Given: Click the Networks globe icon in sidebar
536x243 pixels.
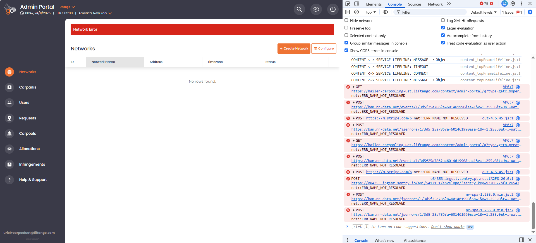Looking at the screenshot, I should [9, 72].
